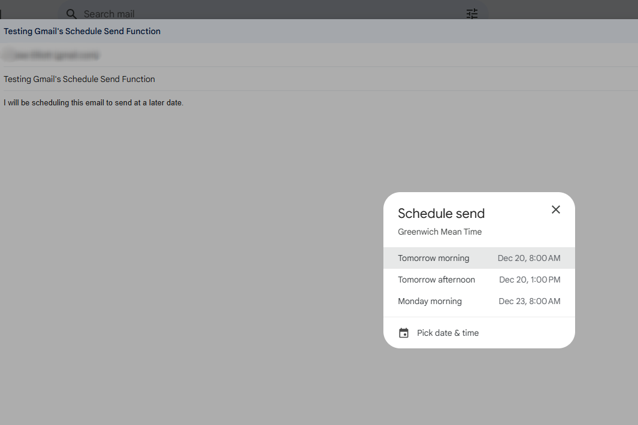Viewport: 638px width, 425px height.
Task: Click the magnifying glass to search mail
Action: pos(71,14)
